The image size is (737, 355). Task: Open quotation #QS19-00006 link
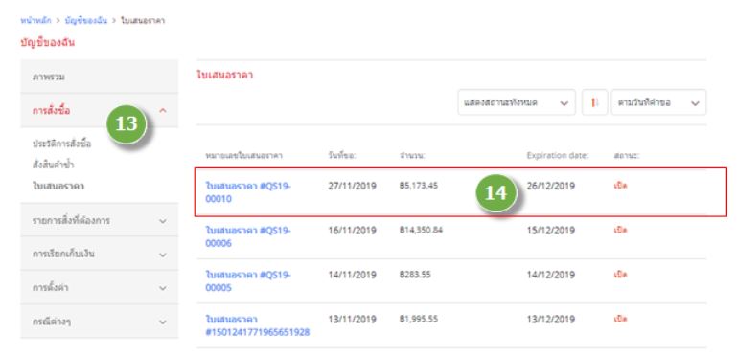(x=248, y=237)
